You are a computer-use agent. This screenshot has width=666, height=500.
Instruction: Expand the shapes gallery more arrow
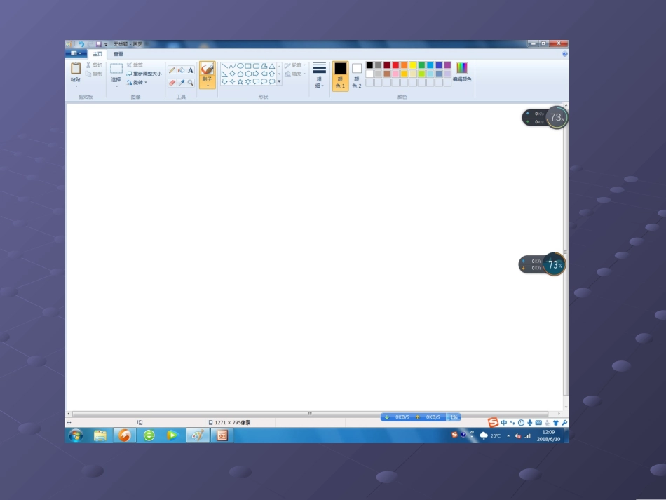coord(279,82)
